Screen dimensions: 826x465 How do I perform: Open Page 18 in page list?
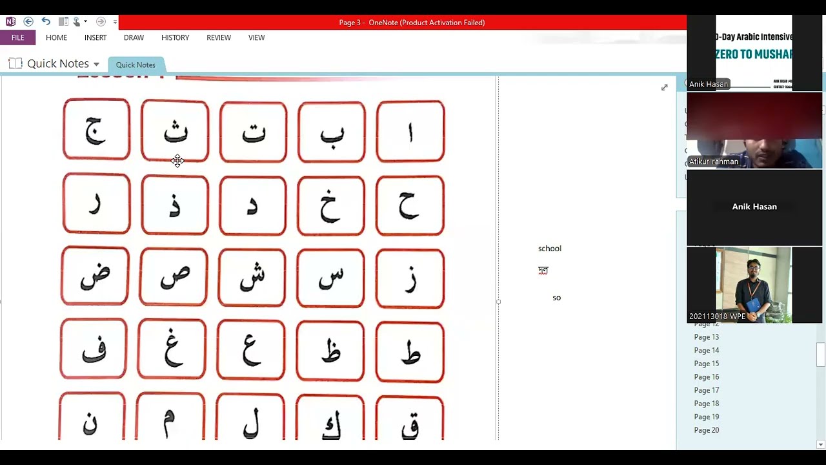(x=706, y=404)
